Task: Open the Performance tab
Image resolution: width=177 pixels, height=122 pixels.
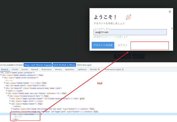Action: click(x=46, y=69)
